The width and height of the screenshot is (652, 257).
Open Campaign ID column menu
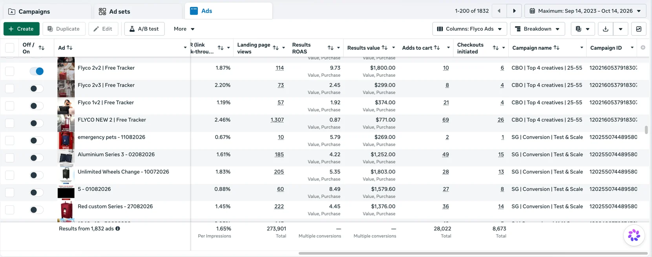(632, 48)
